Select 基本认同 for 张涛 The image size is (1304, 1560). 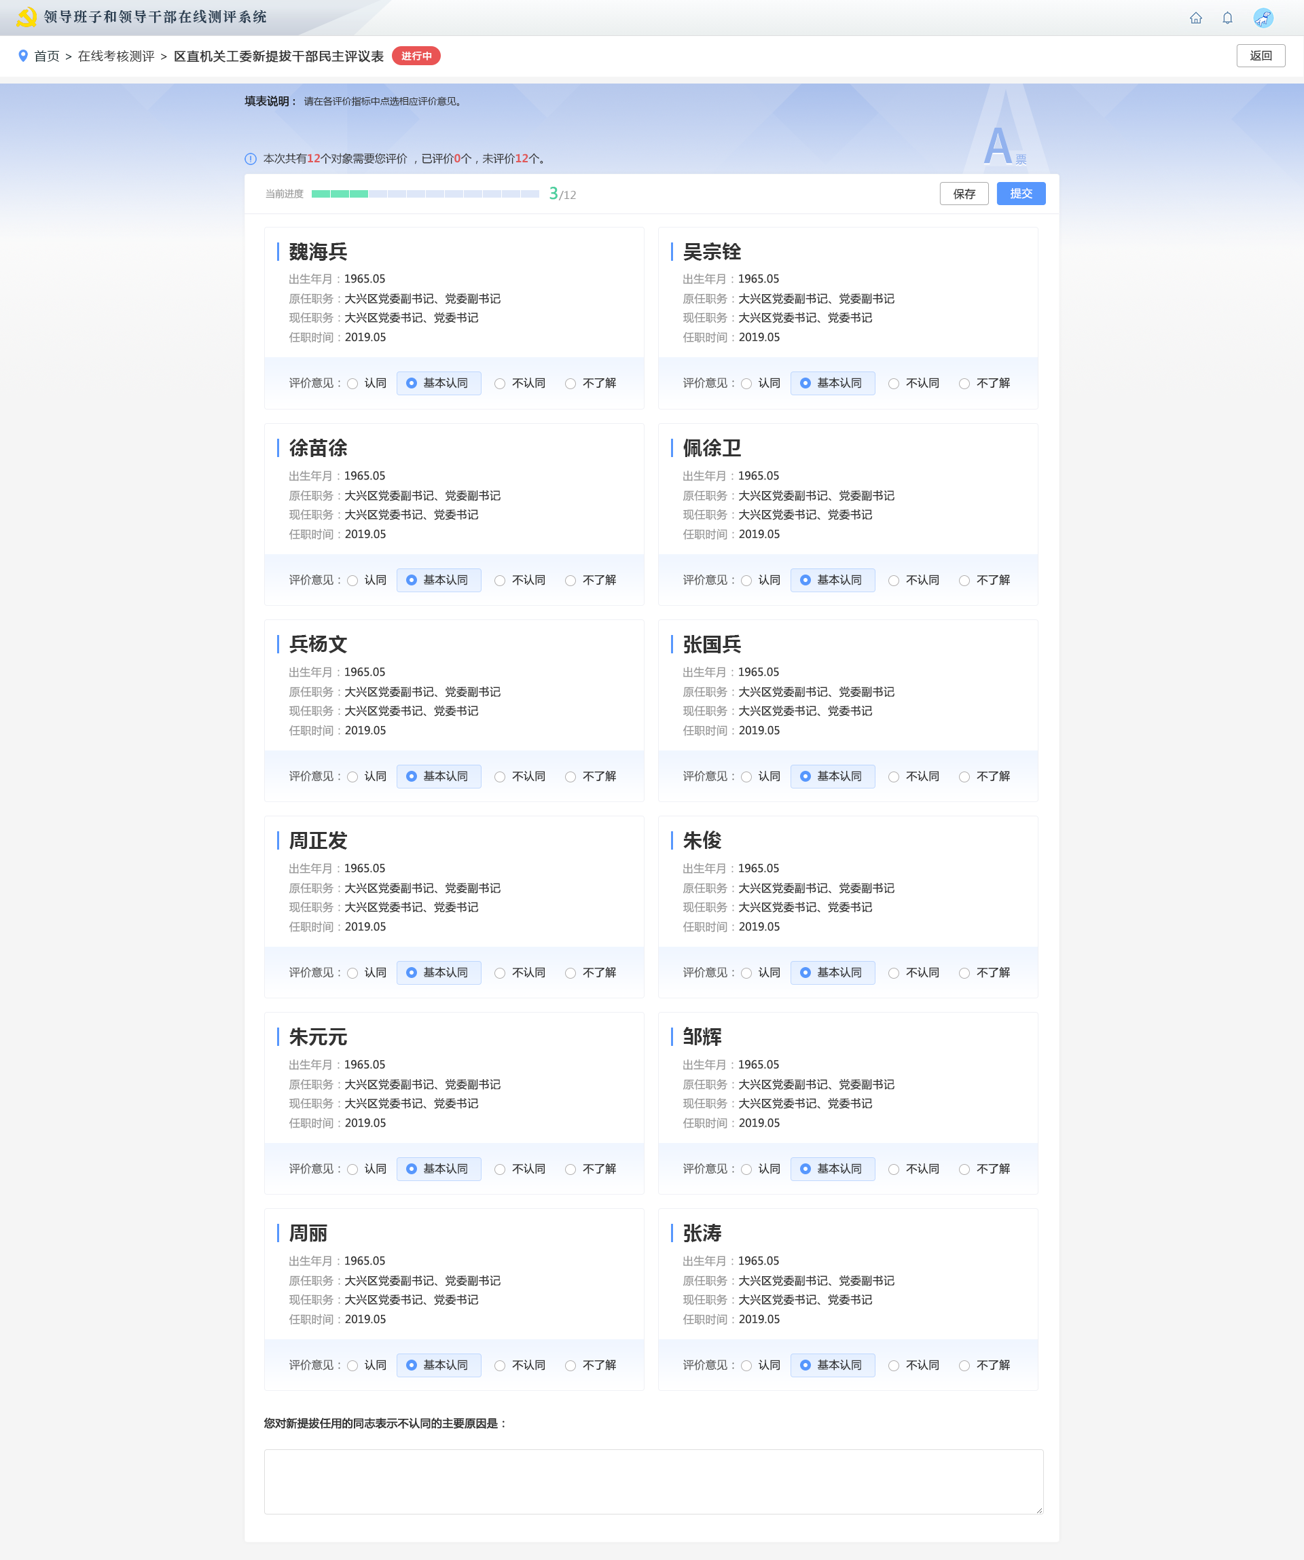pos(832,1365)
